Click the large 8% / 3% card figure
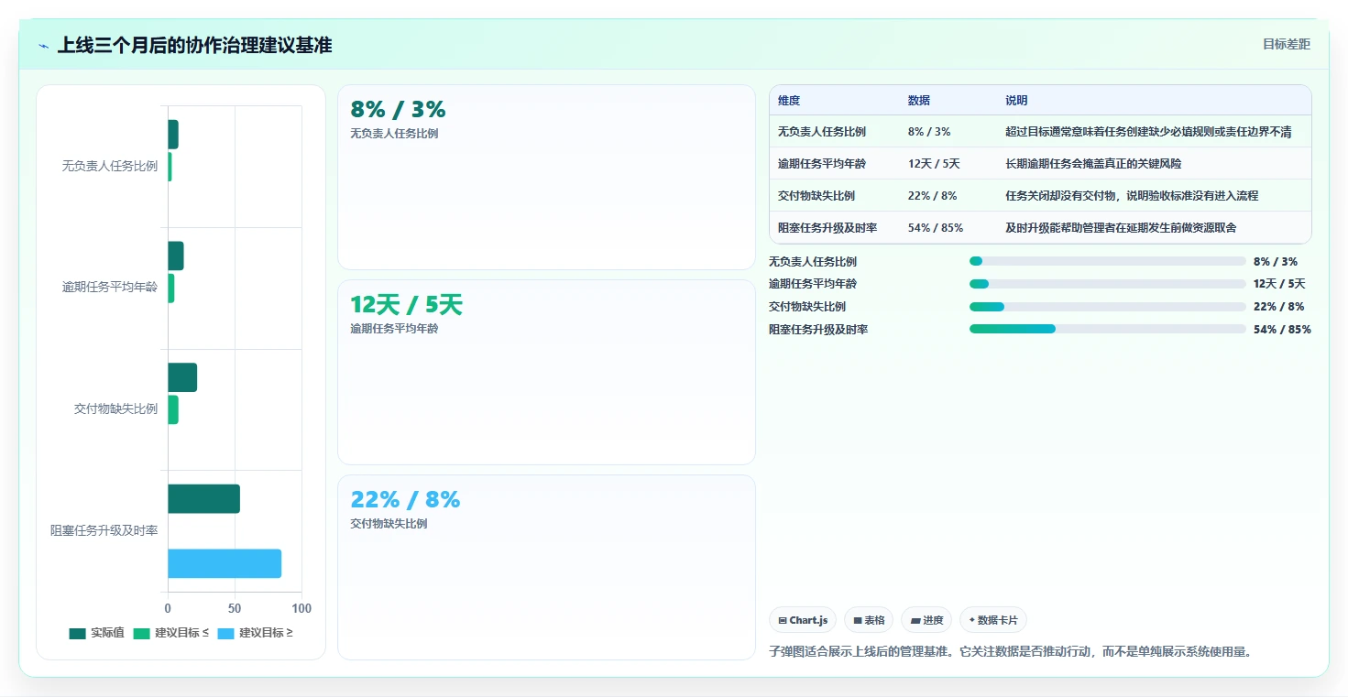 [398, 110]
